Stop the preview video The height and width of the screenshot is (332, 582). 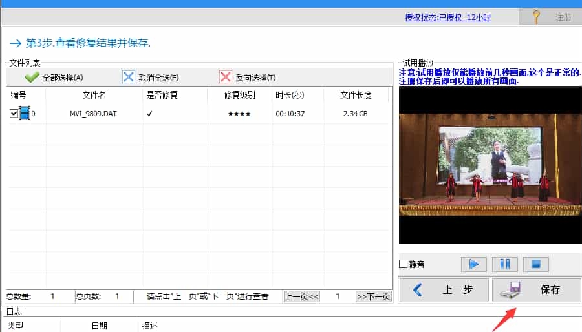point(535,264)
